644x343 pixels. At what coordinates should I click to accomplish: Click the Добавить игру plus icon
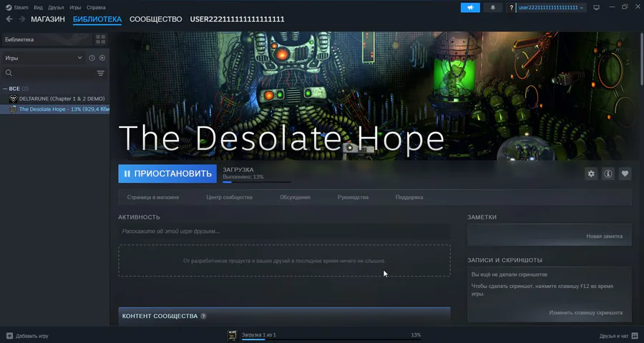pos(10,336)
